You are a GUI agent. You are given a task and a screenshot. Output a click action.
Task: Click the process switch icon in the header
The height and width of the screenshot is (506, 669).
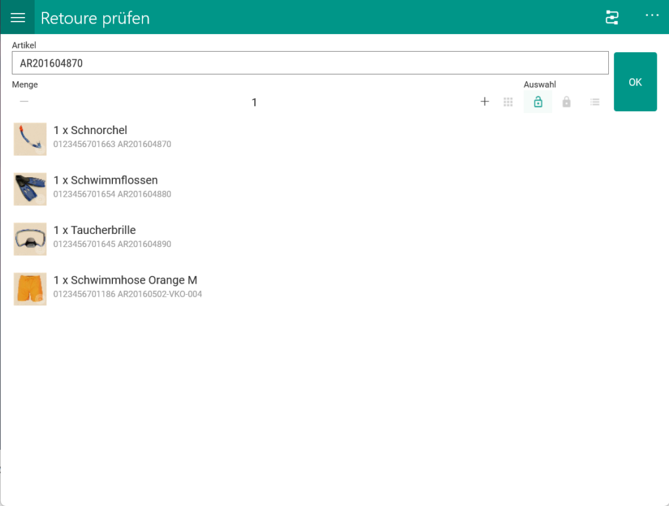click(x=612, y=18)
